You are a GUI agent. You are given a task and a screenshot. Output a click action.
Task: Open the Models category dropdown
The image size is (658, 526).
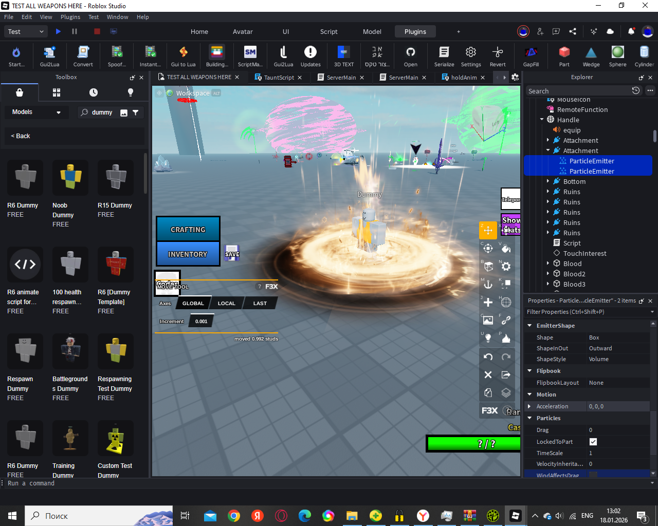coord(36,112)
